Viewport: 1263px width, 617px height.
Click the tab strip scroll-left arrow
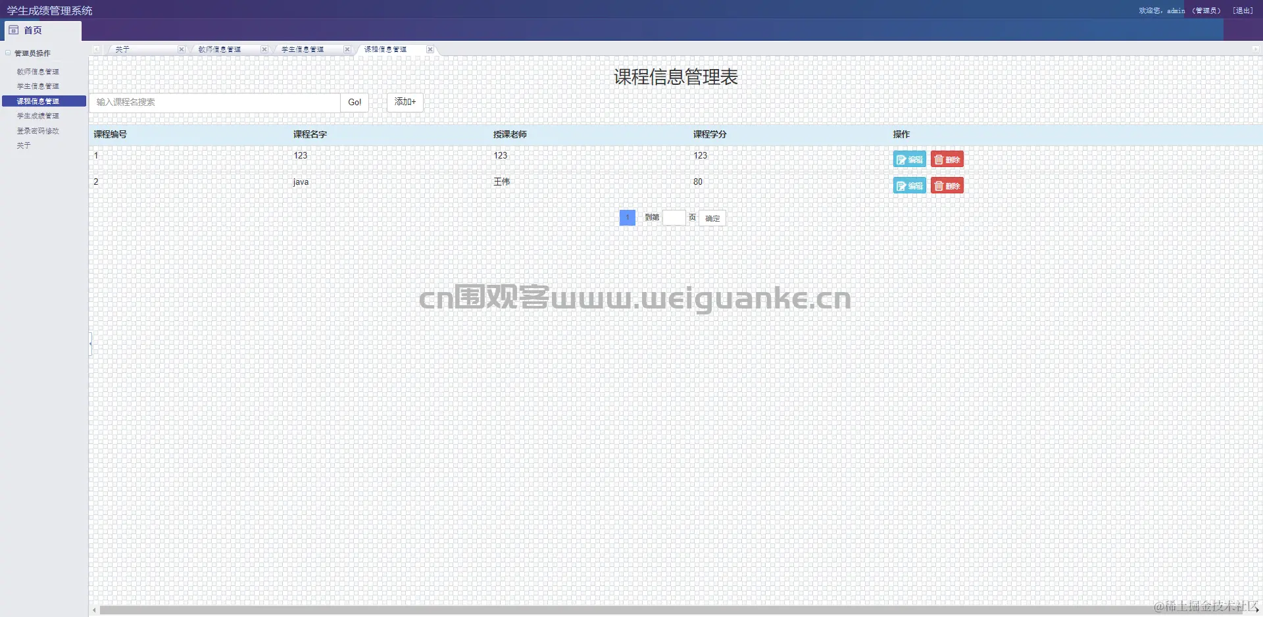point(97,49)
